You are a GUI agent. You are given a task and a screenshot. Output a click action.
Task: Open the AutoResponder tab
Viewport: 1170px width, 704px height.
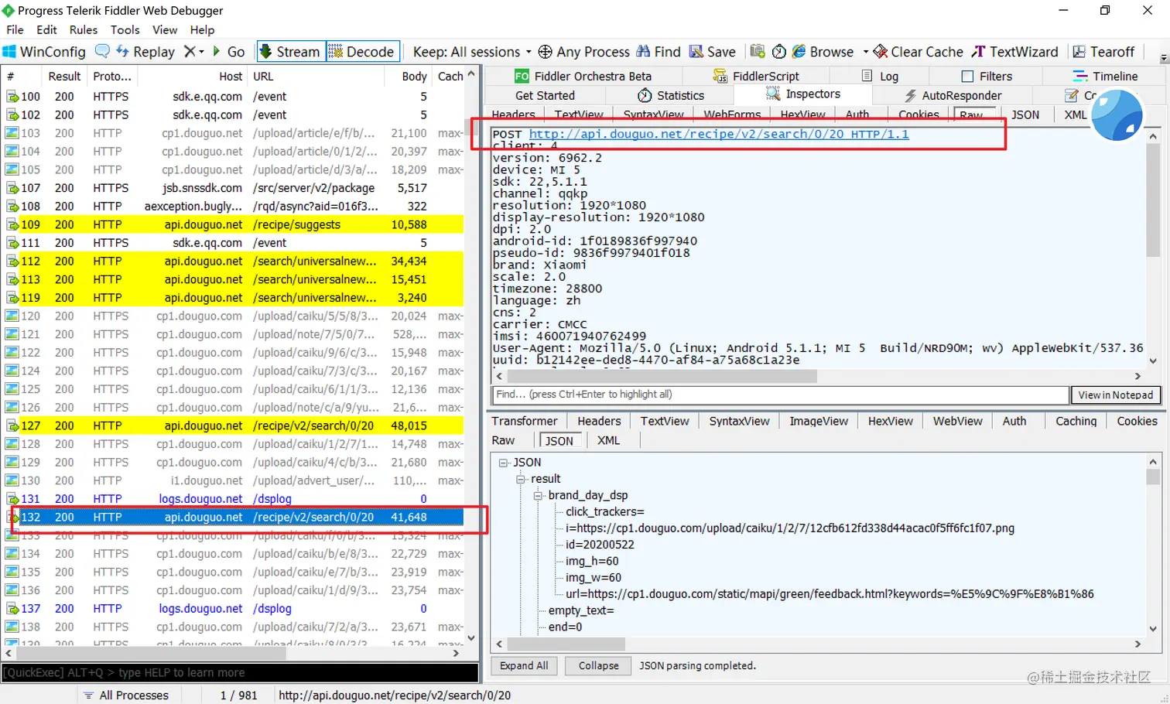(953, 95)
